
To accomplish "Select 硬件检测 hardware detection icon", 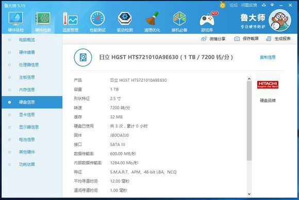I will [x=43, y=22].
